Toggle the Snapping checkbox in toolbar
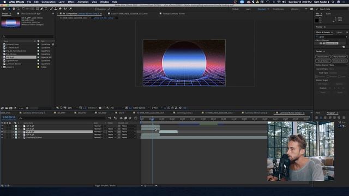Viewport: 349px width, 196px height. [x=96, y=9]
